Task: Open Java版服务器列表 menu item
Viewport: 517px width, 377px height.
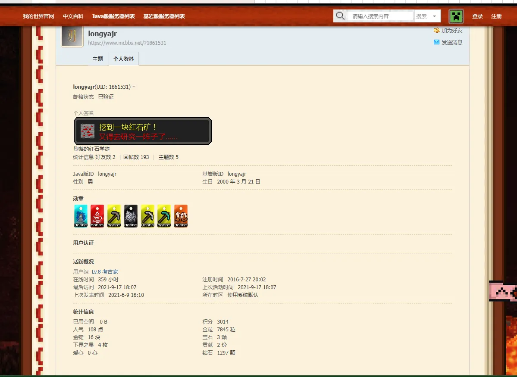Action: pyautogui.click(x=113, y=16)
